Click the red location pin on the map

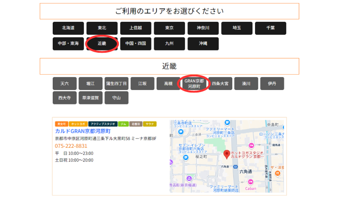click(226, 154)
